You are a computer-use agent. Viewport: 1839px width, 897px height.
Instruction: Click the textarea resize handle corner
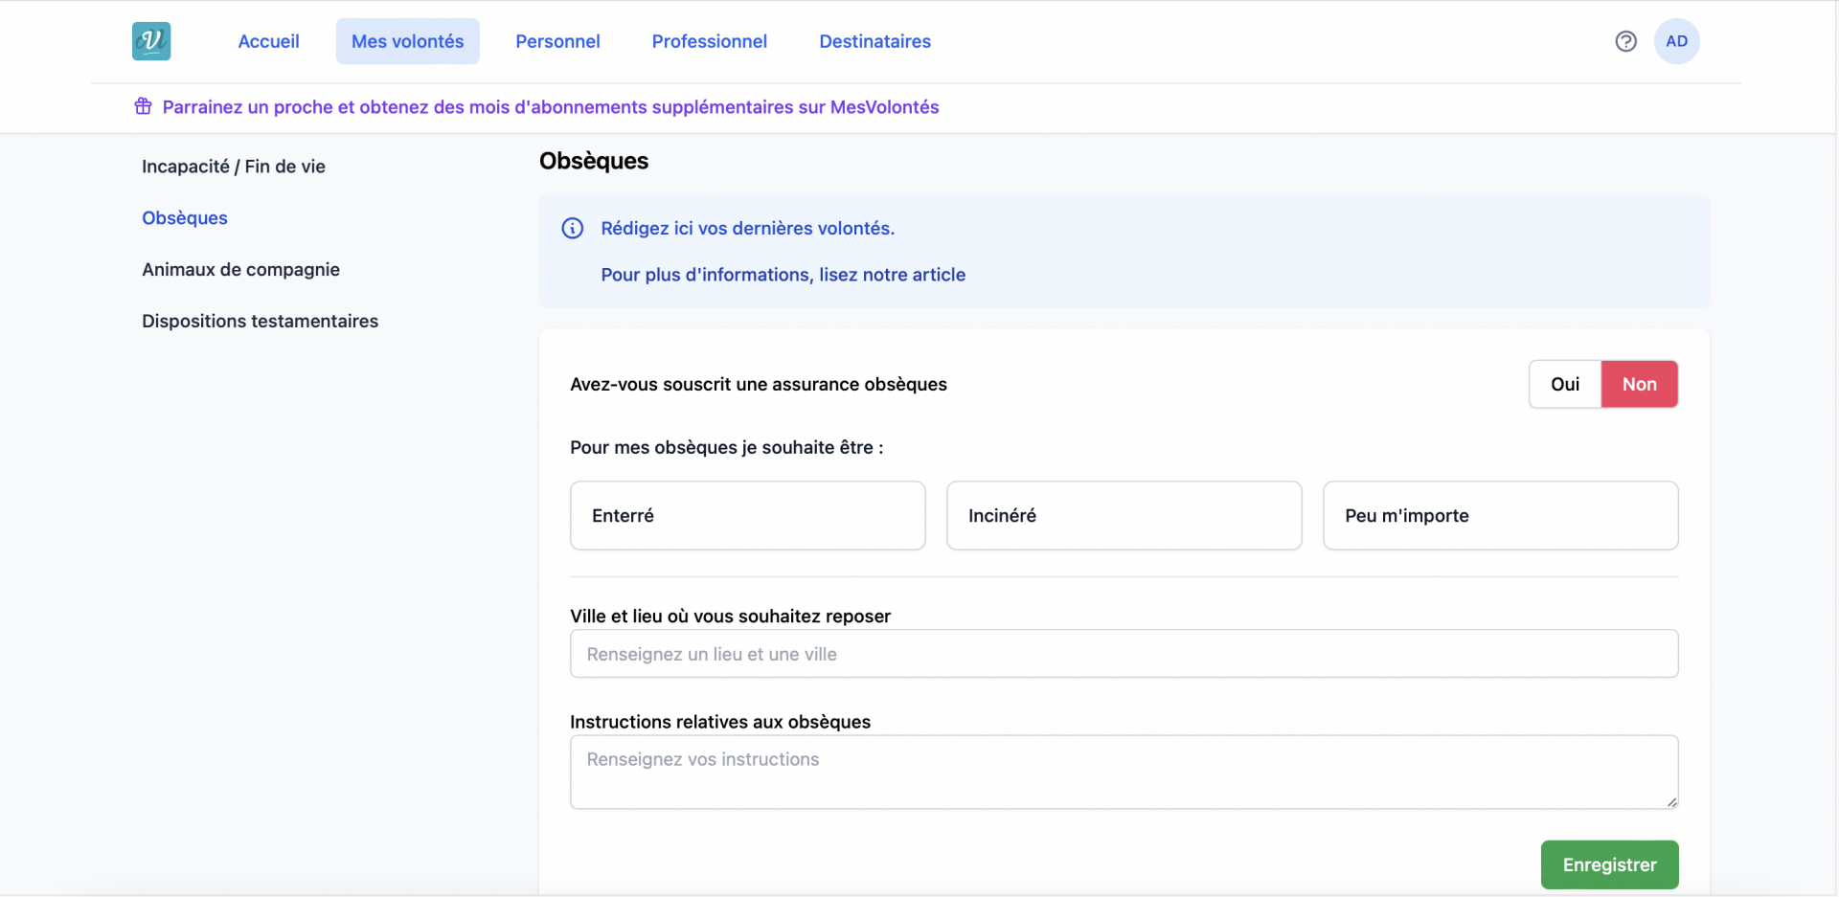(x=1671, y=802)
